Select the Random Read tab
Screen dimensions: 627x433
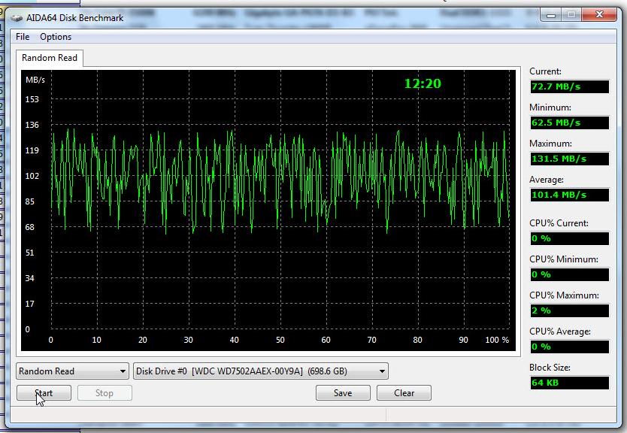(50, 58)
